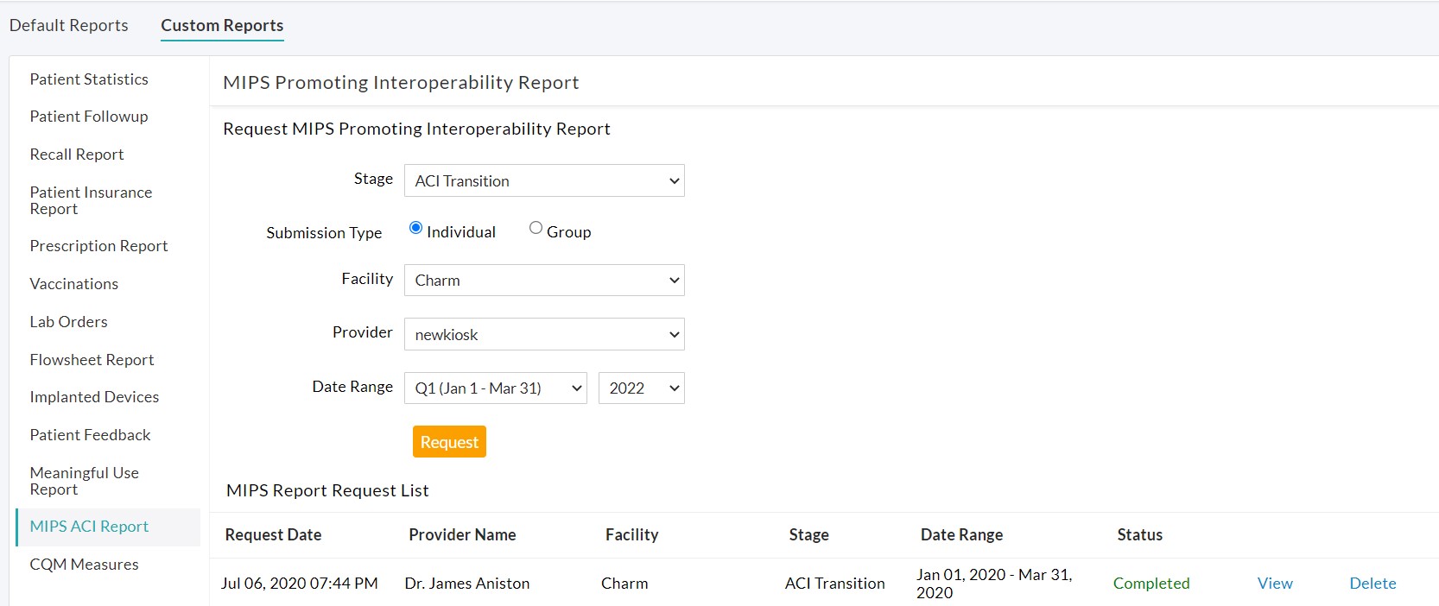Image resolution: width=1439 pixels, height=606 pixels.
Task: Choose the Individual submission type
Action: [x=415, y=228]
